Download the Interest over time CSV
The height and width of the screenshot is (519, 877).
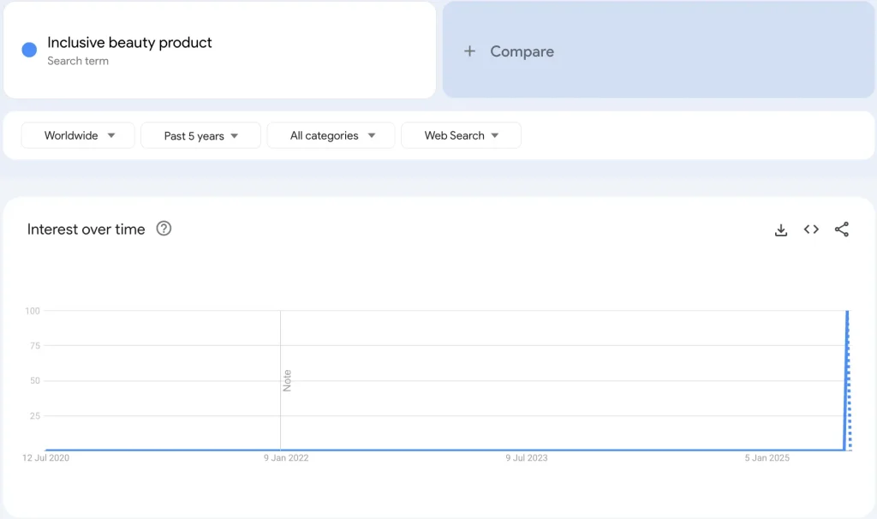point(780,230)
